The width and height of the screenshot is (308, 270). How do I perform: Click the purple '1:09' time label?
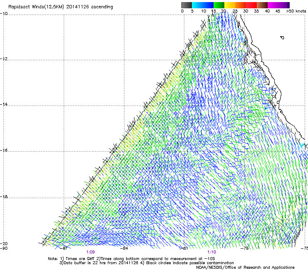[90, 252]
